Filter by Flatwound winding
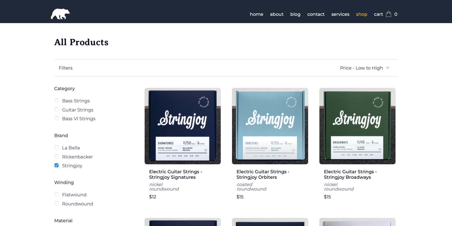The image size is (452, 226). coord(56,194)
